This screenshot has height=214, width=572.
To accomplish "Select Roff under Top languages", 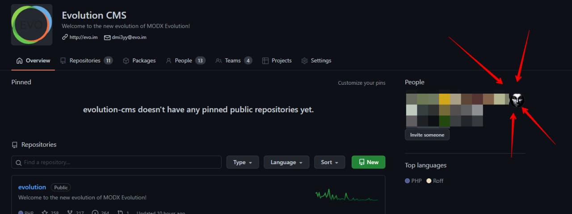I will tap(435, 181).
